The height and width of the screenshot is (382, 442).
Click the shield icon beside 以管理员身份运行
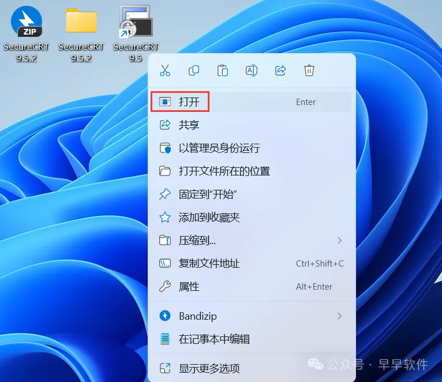[x=165, y=148]
